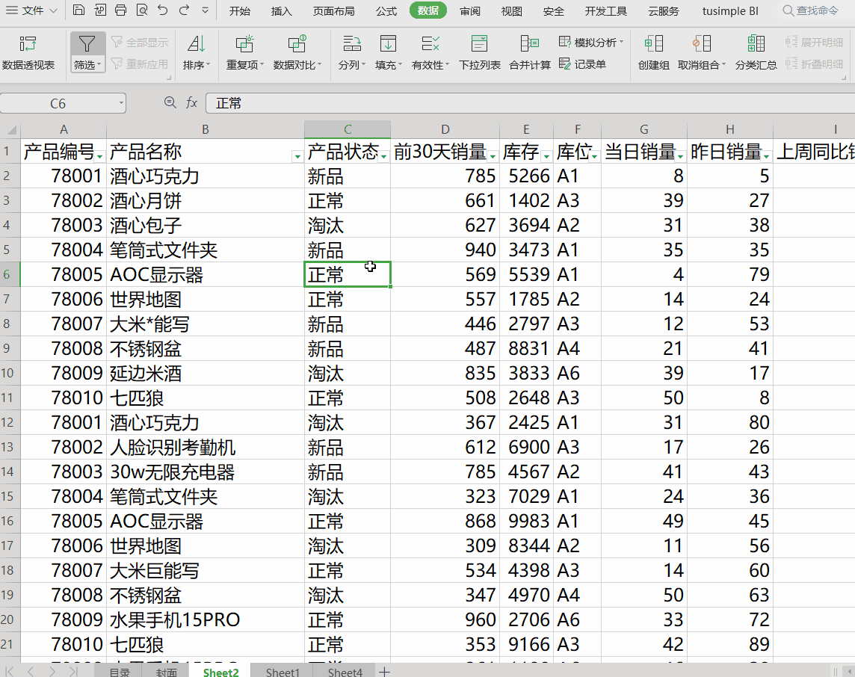Open filter dropdown on 库存 header
The height and width of the screenshot is (677, 855).
(546, 156)
